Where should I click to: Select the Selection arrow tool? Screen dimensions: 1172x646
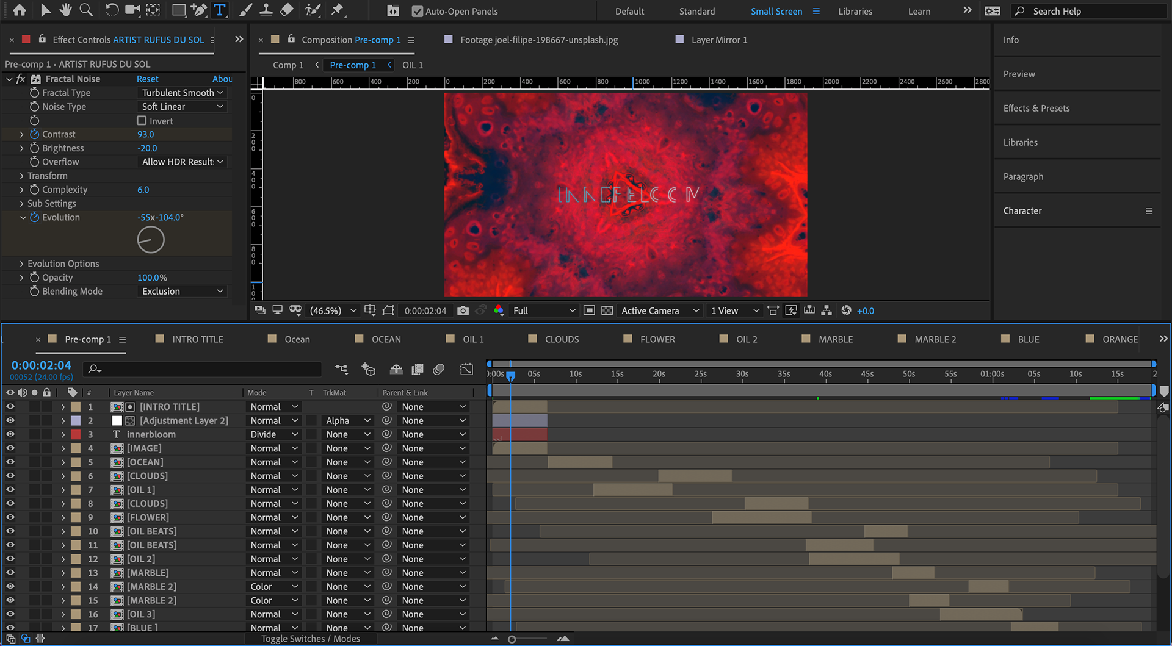tap(46, 10)
